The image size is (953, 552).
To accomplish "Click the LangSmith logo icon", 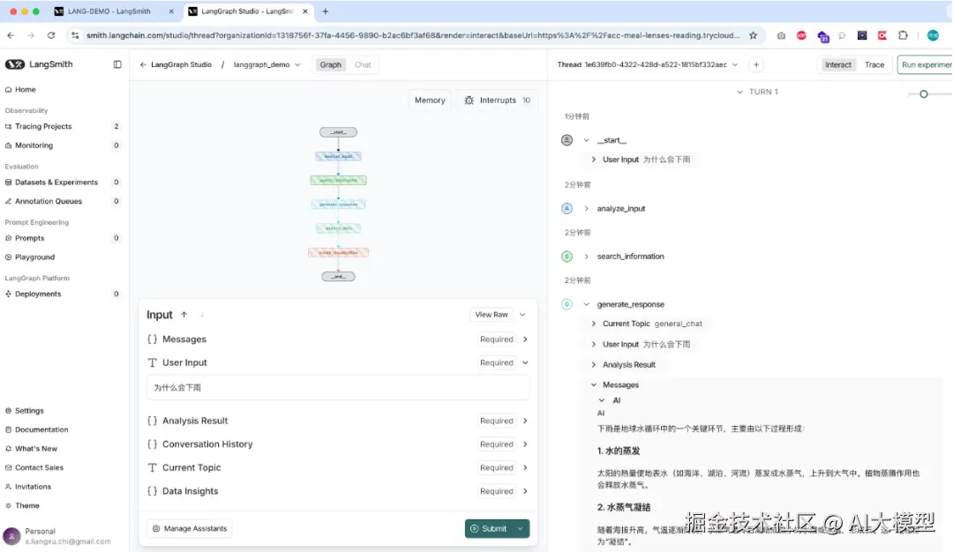I will [x=15, y=64].
